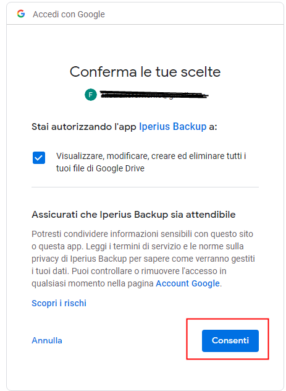Image resolution: width=286 pixels, height=391 pixels.
Task: Click the Conferma le tue scelte heading
Action: [x=145, y=72]
